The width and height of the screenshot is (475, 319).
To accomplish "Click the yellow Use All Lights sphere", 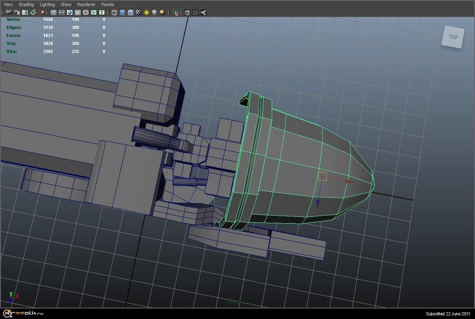I will coord(146,12).
